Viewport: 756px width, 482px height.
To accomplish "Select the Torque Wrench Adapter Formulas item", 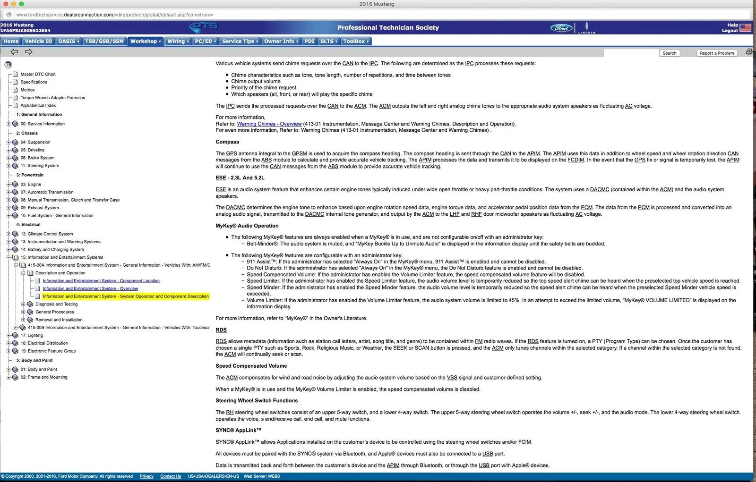I will pyautogui.click(x=52, y=98).
